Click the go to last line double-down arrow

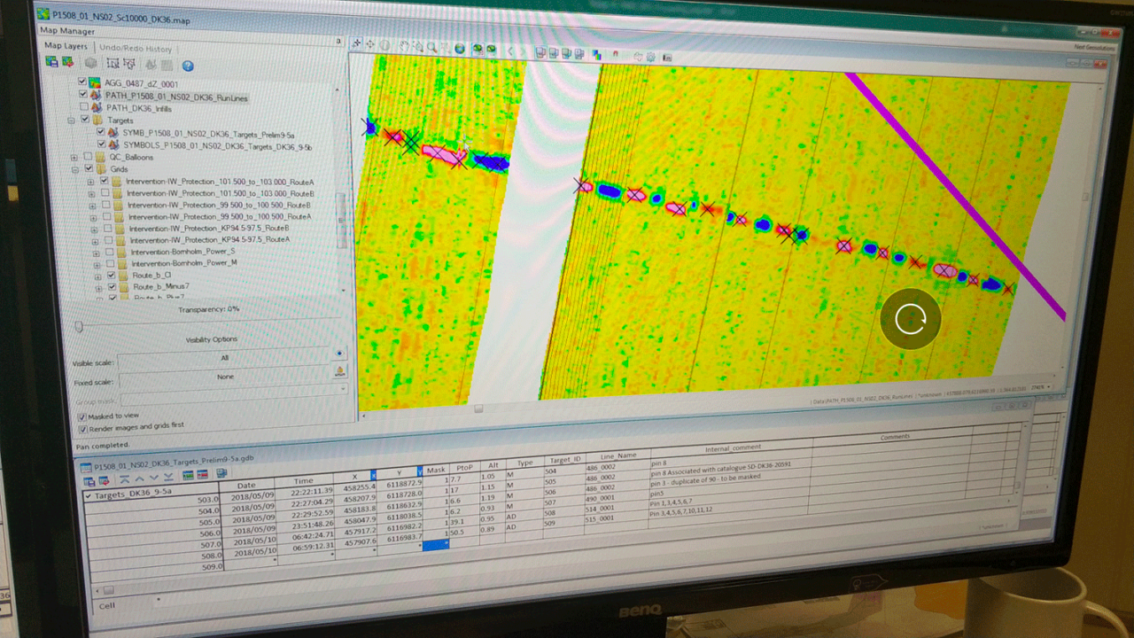(168, 477)
